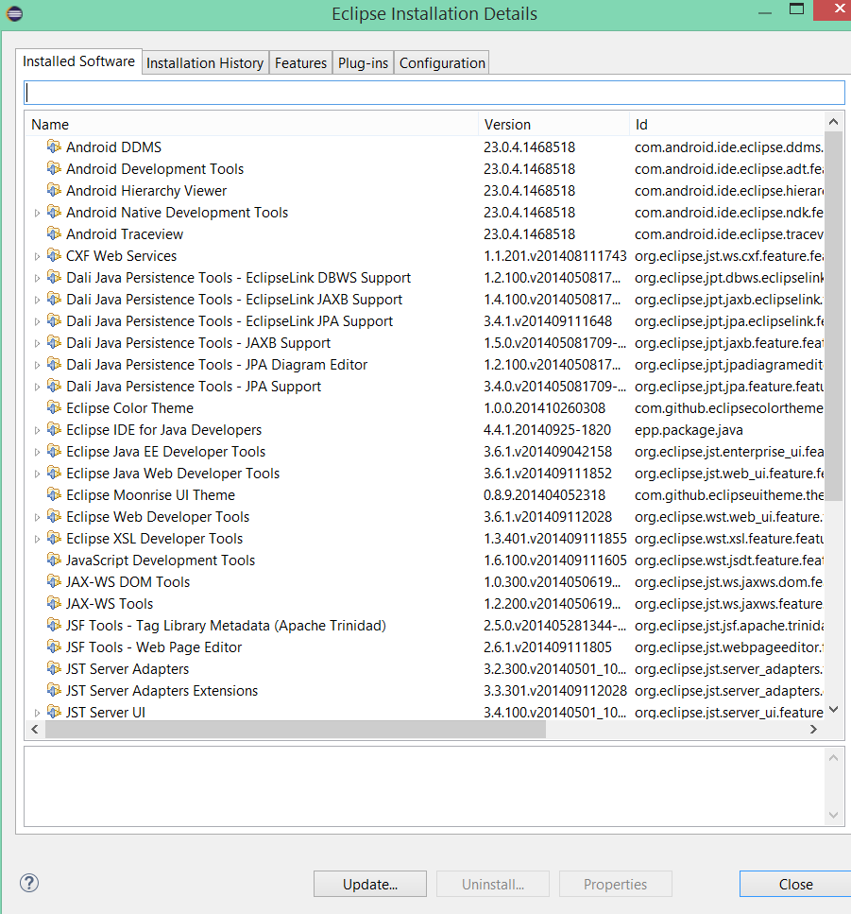
Task: Maximize the Eclipse Installation Details window
Action: coord(796,9)
